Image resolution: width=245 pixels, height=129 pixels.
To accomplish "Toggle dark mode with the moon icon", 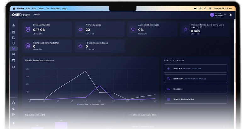I will pos(14,109).
